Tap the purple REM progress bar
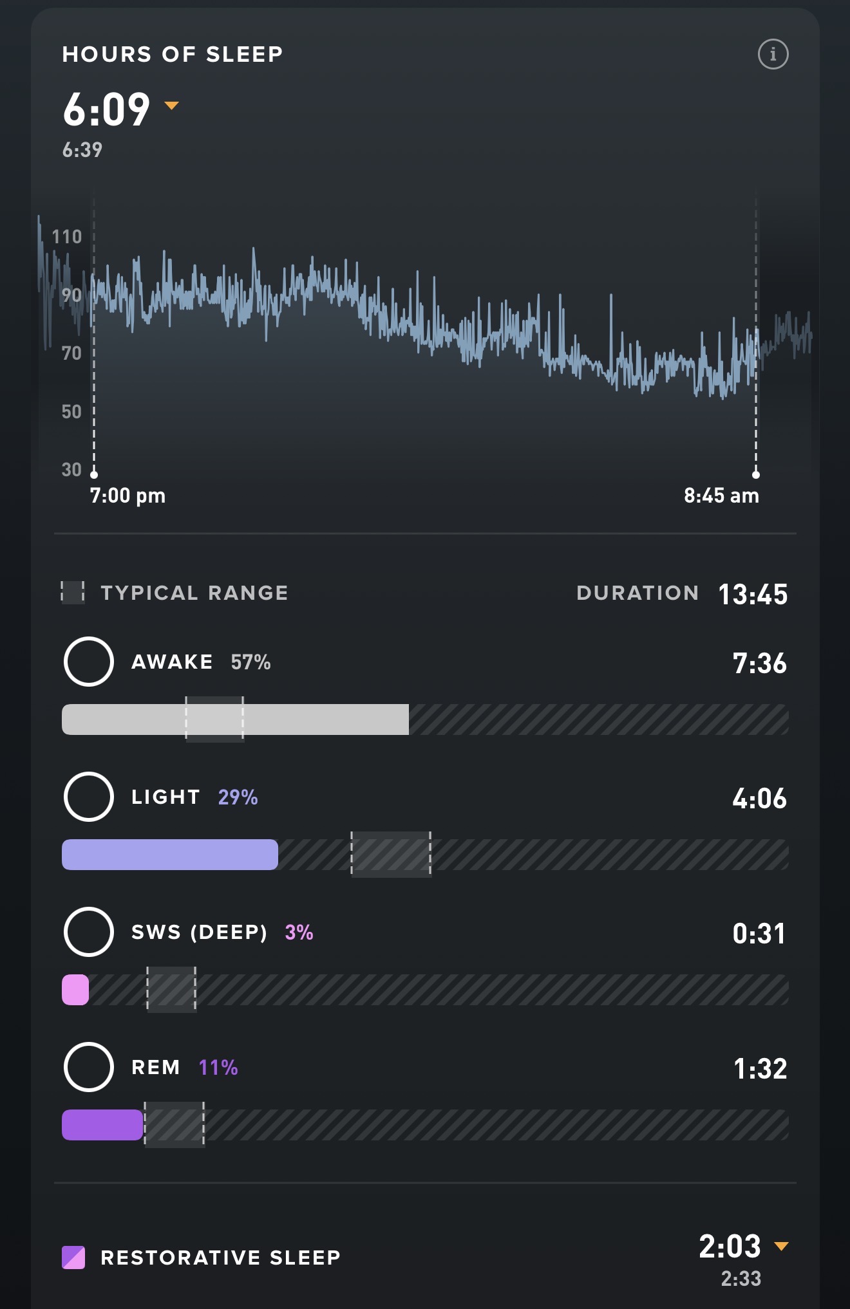Viewport: 850px width, 1309px height. click(102, 1125)
